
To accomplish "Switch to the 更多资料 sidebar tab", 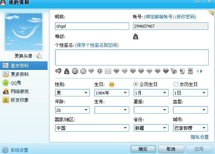I will point(24,74).
